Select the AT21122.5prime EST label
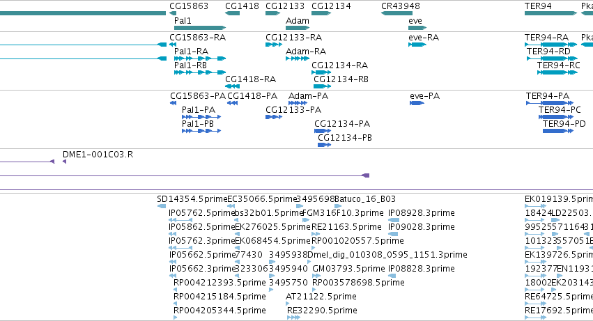Image resolution: width=593 pixels, height=321 pixels. (x=321, y=297)
